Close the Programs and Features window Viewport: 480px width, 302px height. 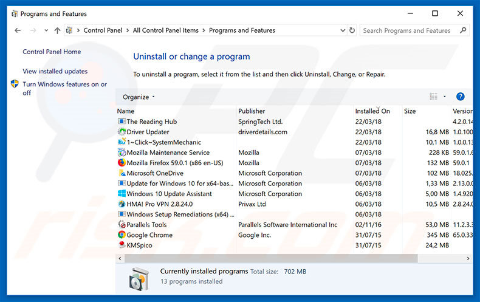pos(460,13)
